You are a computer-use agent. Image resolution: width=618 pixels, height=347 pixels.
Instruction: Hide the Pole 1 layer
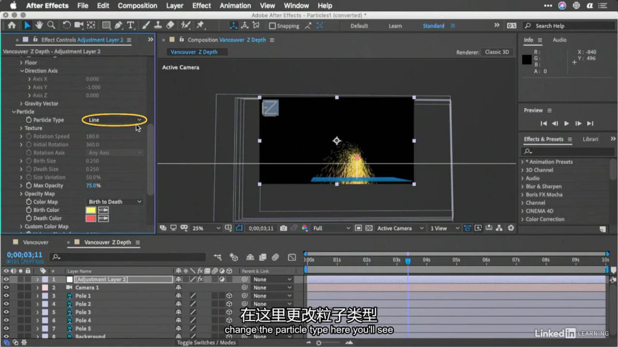pyautogui.click(x=6, y=296)
